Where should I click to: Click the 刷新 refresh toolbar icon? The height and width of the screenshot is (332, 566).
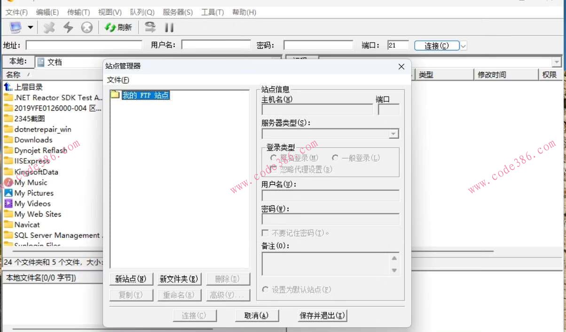click(x=118, y=27)
